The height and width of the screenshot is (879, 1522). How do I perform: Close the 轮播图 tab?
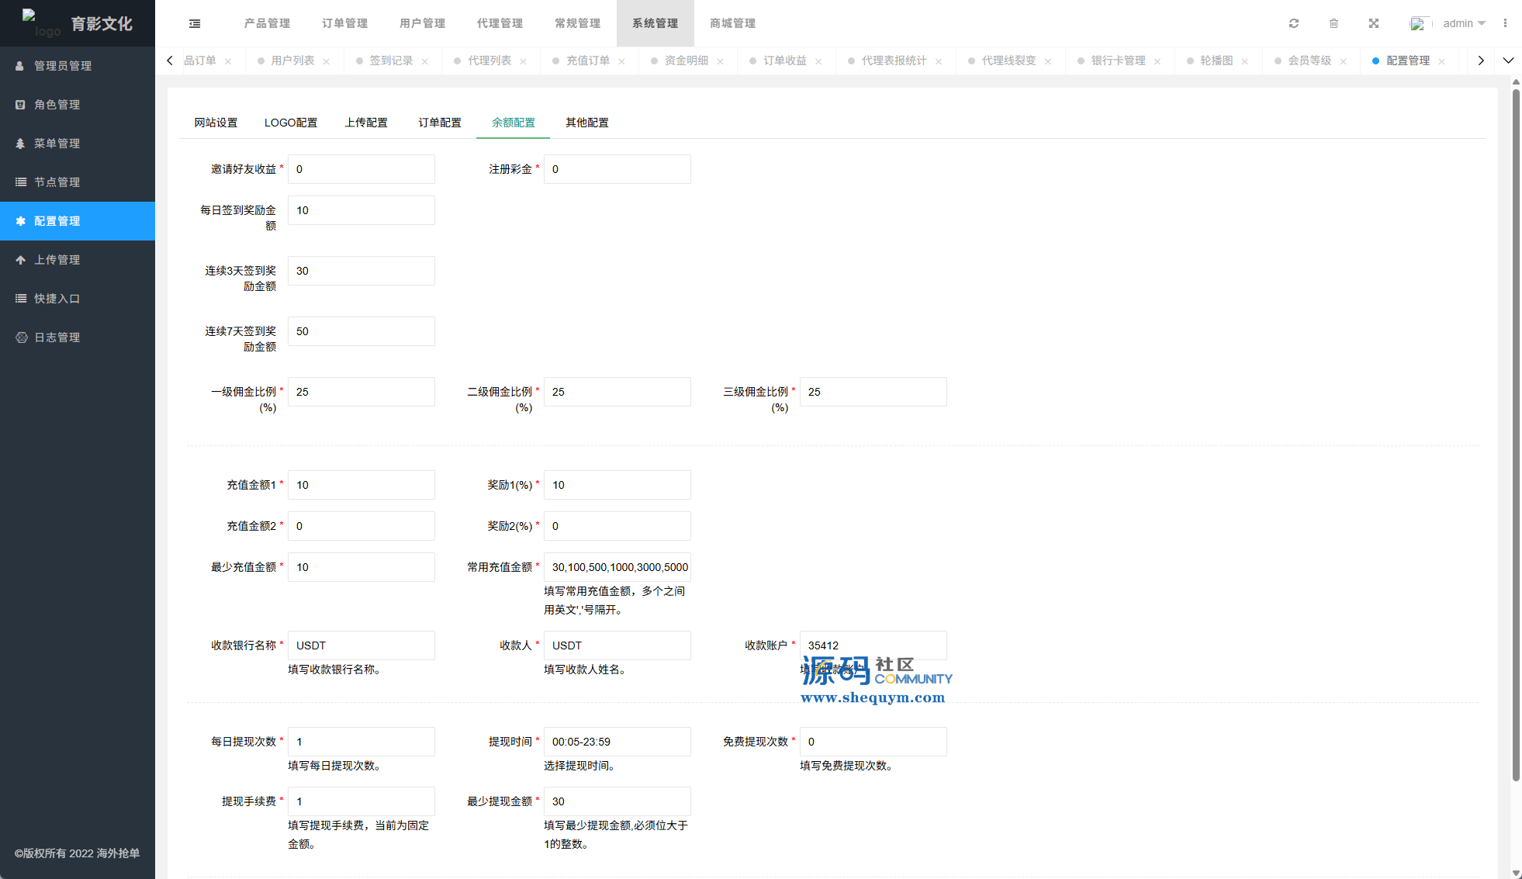(x=1244, y=61)
